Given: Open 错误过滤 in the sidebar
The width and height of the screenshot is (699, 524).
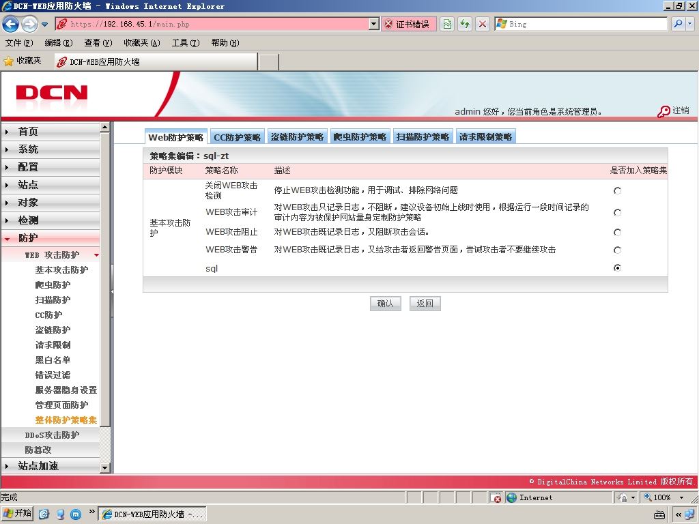Looking at the screenshot, I should 53,375.
